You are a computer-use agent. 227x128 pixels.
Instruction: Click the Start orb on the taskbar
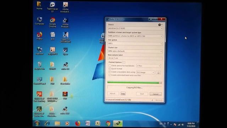37,123
